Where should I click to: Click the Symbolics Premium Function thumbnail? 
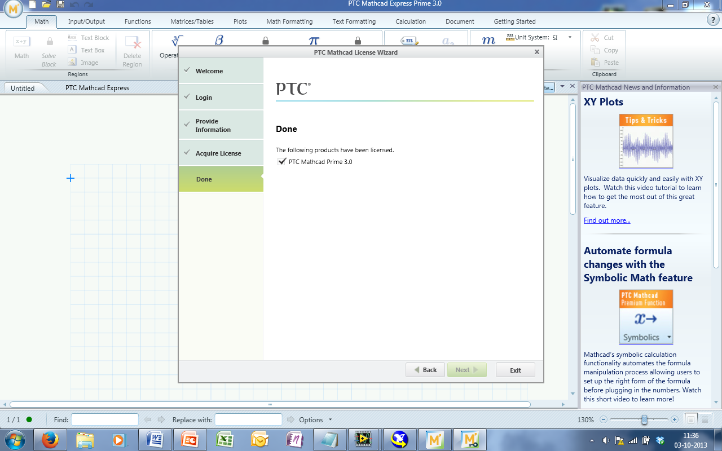pyautogui.click(x=646, y=317)
